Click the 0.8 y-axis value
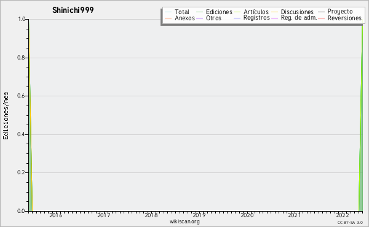 click(21, 58)
